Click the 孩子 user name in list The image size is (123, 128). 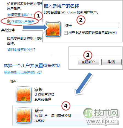pos(39,110)
